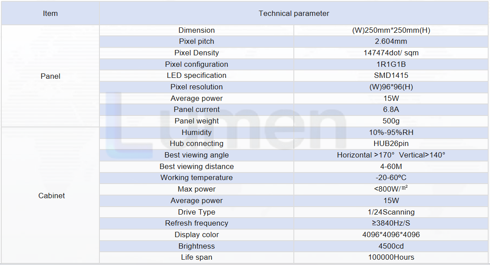Viewport: 490px width, 265px height.
Task: Click the SMD1415 LED specification value
Action: (x=391, y=75)
